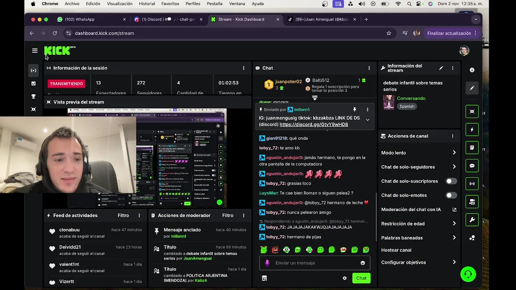Toggle Chat de solo-suscriptores switch
Image resolution: width=516 pixels, height=290 pixels.
(451, 181)
